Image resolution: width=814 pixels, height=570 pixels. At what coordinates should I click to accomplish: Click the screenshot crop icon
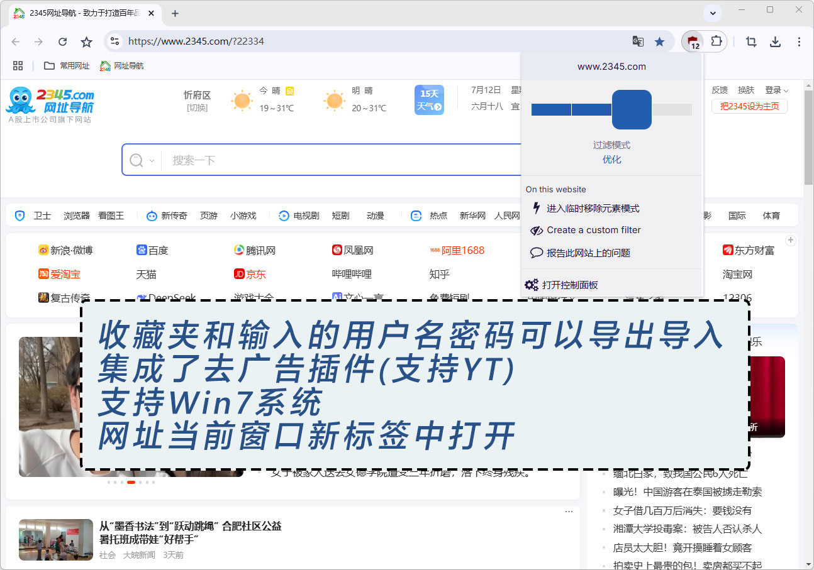click(x=751, y=41)
